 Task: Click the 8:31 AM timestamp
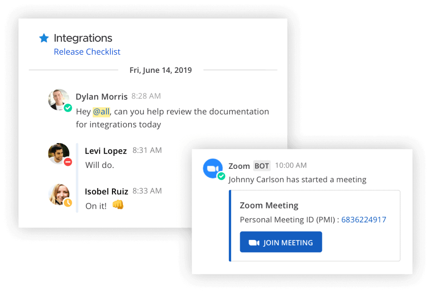coord(147,150)
